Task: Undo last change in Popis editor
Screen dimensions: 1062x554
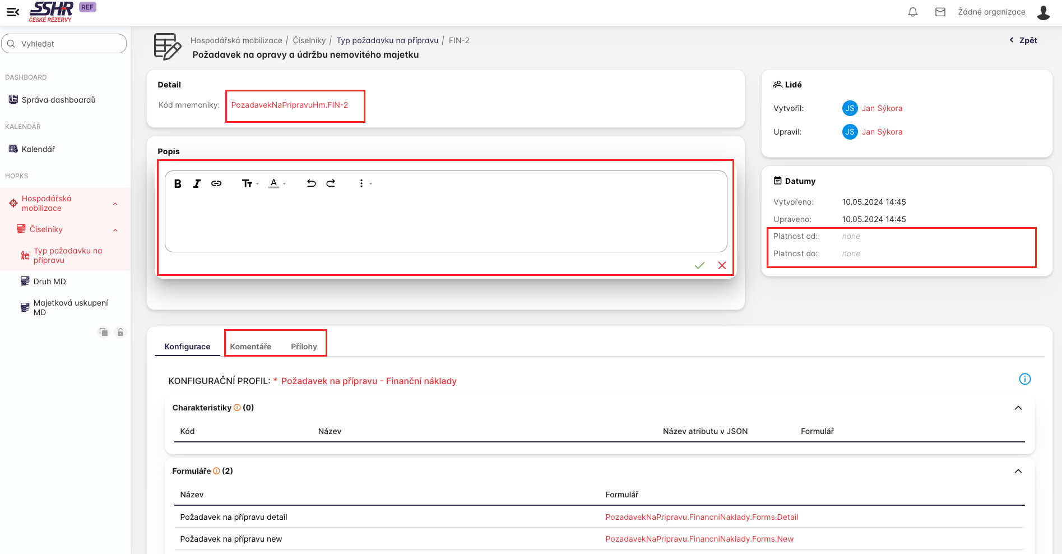Action: click(311, 183)
